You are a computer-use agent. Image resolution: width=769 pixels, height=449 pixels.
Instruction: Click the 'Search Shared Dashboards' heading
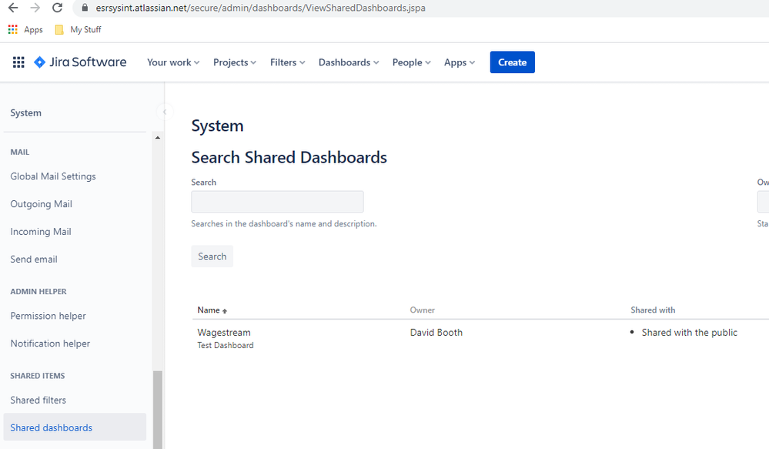point(289,158)
